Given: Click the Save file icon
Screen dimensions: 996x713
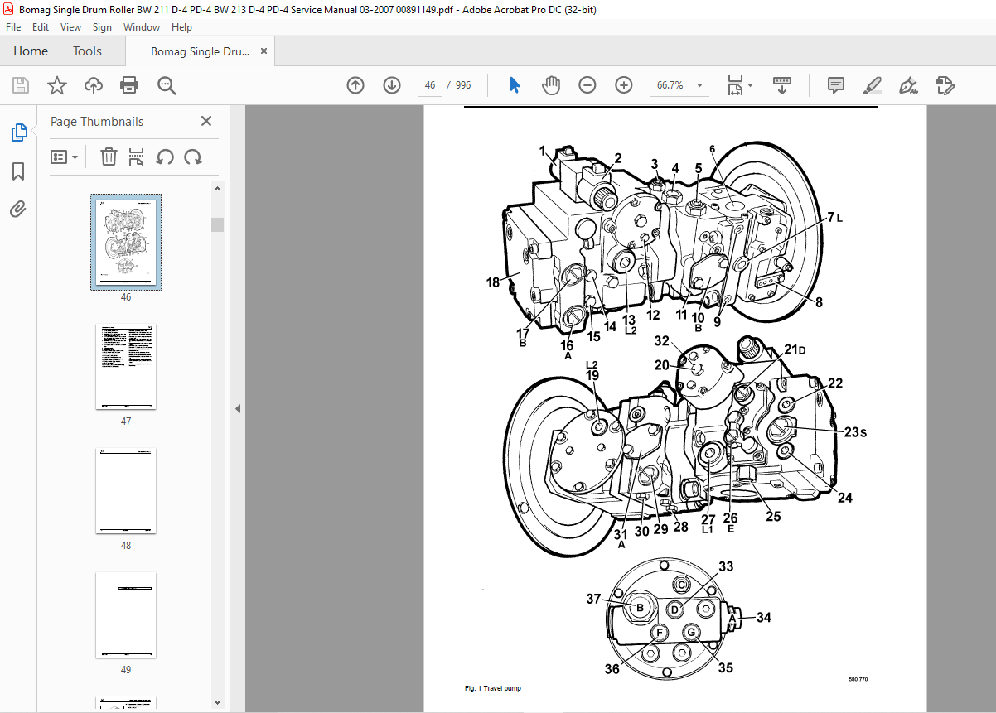Looking at the screenshot, I should pyautogui.click(x=21, y=85).
